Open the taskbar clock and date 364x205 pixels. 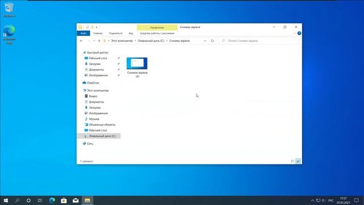pos(344,200)
